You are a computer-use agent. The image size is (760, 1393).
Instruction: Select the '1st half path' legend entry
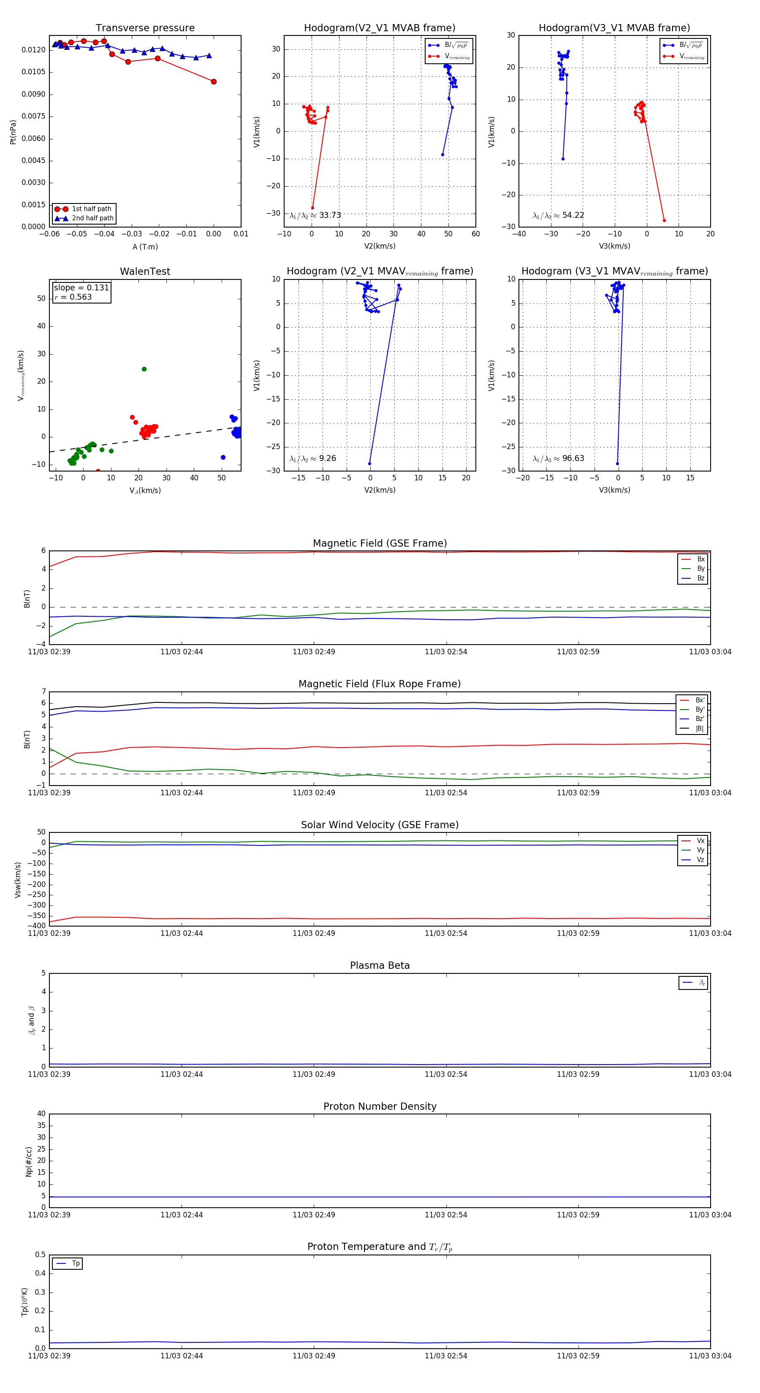tap(84, 209)
